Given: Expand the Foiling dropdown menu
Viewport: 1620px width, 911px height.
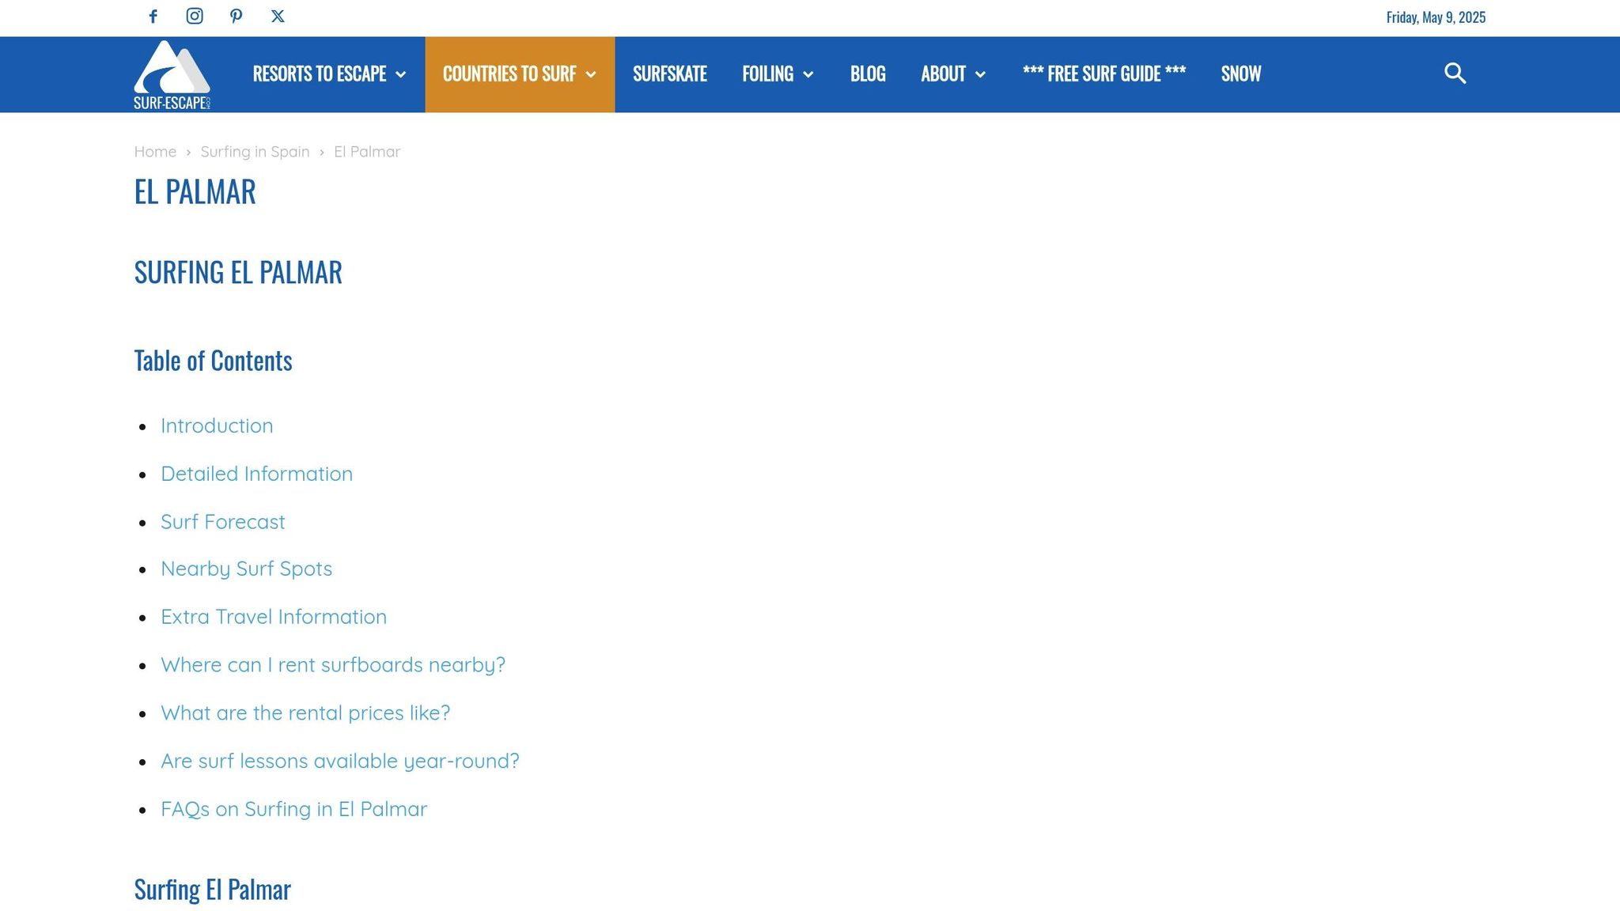Looking at the screenshot, I should click(777, 74).
